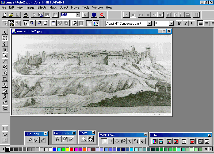The height and width of the screenshot is (154, 214).
Task: Toggle Underline text formatting
Action: [192, 24]
